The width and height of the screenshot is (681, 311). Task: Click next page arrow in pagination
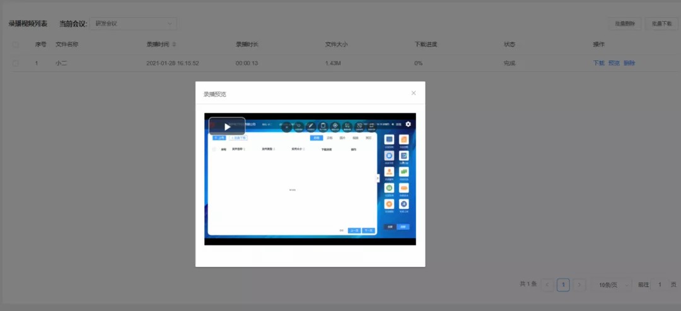(x=579, y=285)
